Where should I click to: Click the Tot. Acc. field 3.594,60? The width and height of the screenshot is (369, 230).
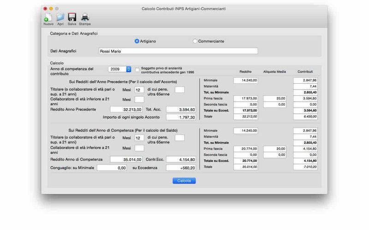[181, 109]
